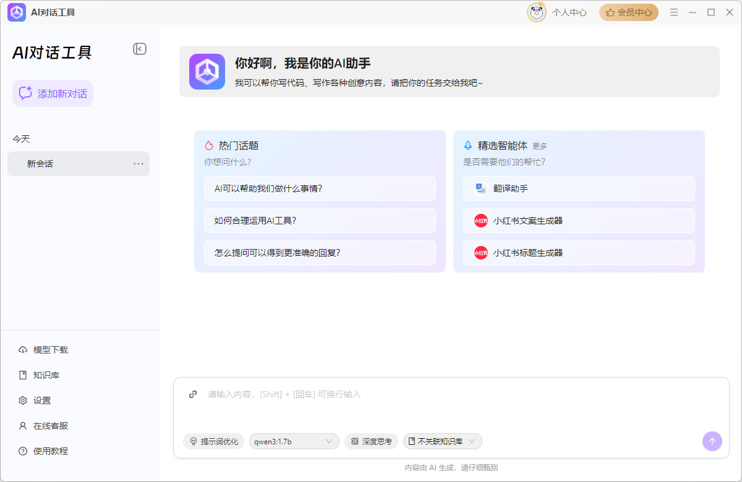Launch the 翻译助手 agent

[x=579, y=188]
